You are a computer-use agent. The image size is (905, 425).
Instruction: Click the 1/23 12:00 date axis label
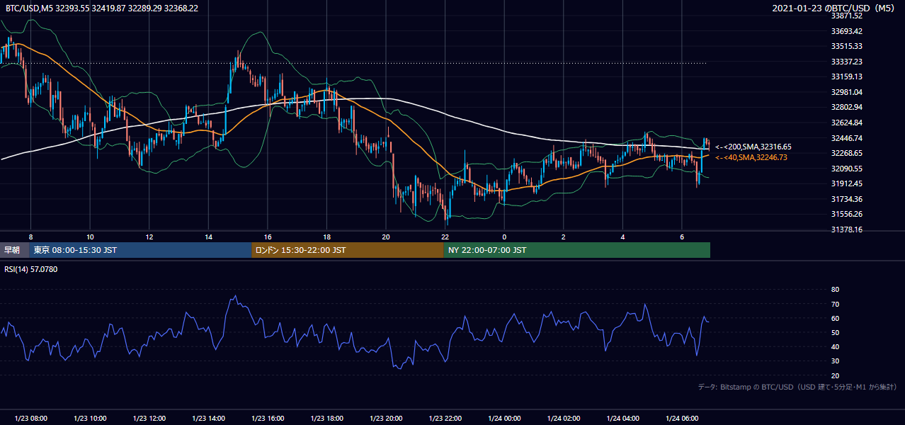point(149,418)
